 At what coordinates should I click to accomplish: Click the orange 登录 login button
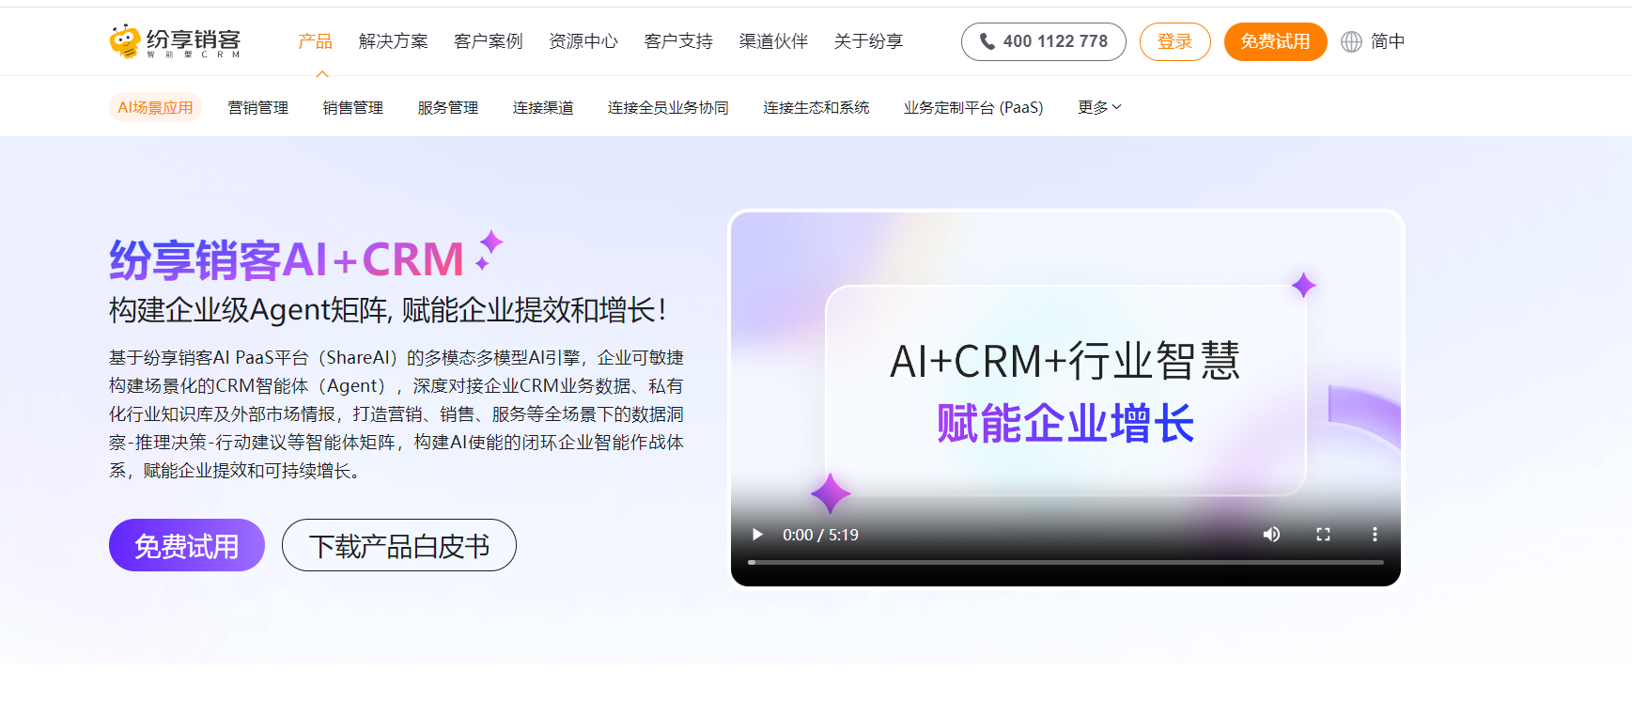[1174, 41]
